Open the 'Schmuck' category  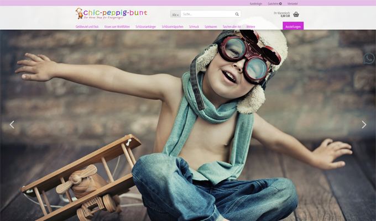194,27
